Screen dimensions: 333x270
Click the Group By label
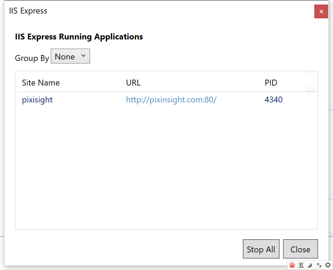click(x=32, y=58)
